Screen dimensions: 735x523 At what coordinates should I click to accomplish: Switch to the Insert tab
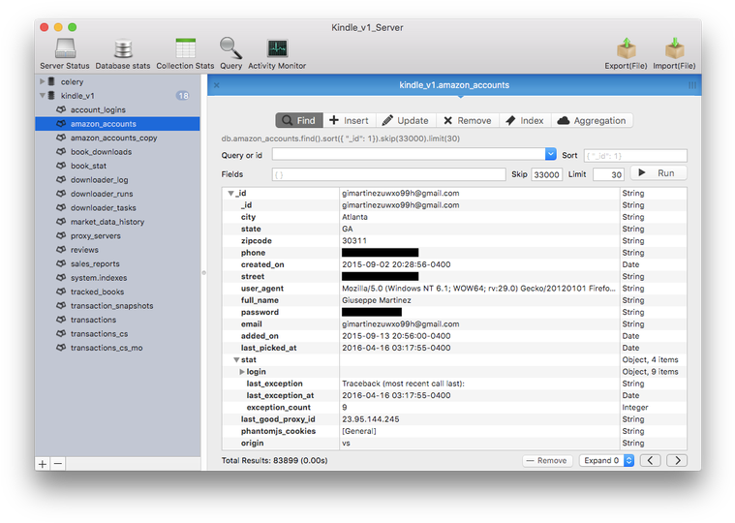[350, 120]
